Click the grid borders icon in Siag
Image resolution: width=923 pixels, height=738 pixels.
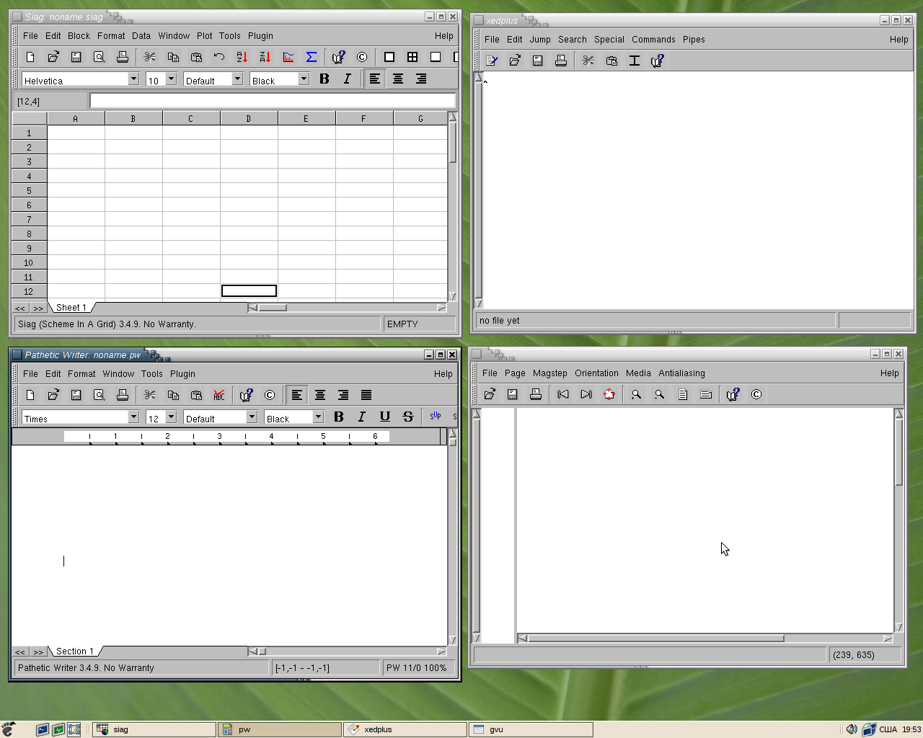[x=412, y=57]
